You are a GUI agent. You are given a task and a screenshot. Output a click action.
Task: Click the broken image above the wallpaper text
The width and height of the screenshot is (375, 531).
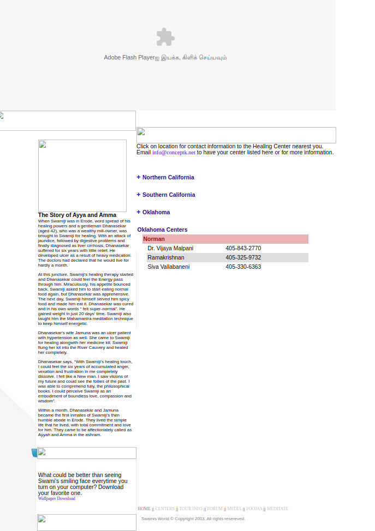(86, 453)
